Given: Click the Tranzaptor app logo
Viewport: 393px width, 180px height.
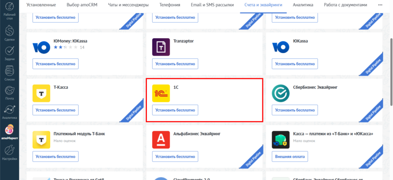Looking at the screenshot, I should click(x=161, y=47).
